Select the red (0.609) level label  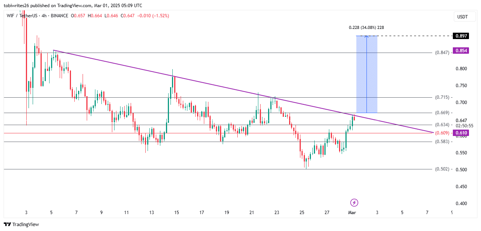[442, 133]
